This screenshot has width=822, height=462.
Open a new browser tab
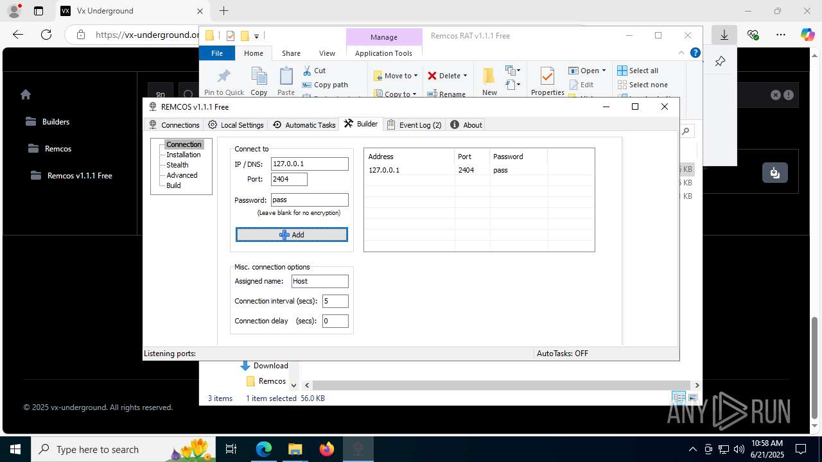pyautogui.click(x=223, y=11)
